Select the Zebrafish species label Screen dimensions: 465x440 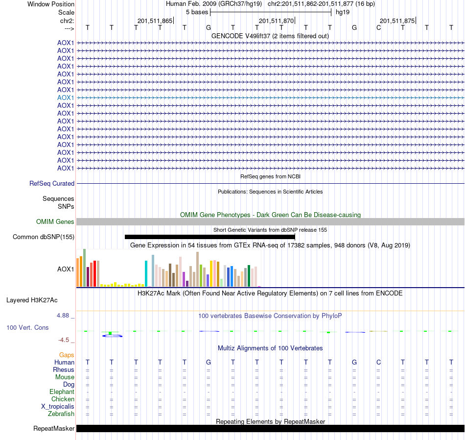pos(61,414)
